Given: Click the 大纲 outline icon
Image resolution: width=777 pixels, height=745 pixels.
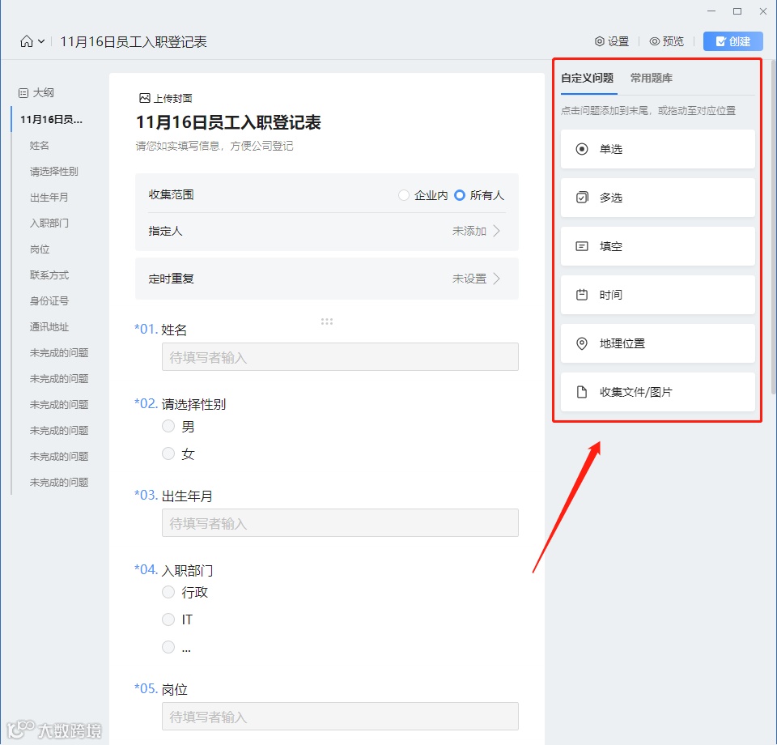Looking at the screenshot, I should tap(23, 92).
